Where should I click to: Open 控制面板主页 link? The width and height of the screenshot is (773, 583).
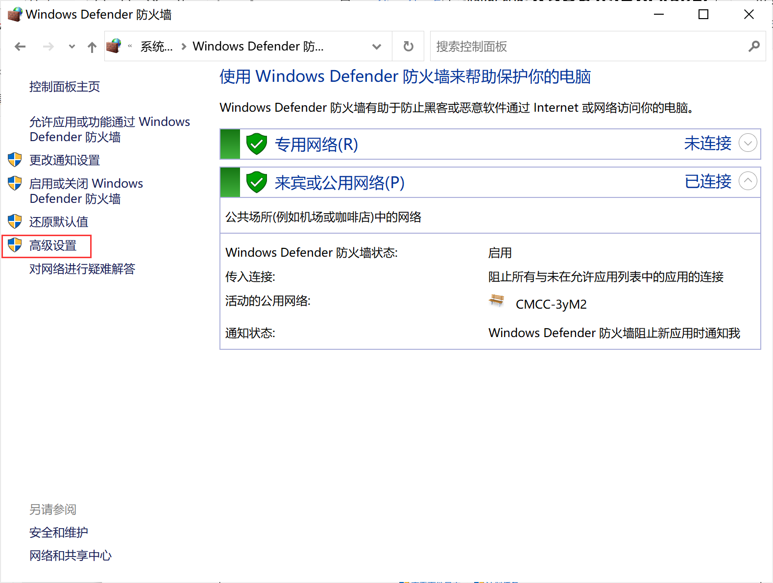pos(65,87)
